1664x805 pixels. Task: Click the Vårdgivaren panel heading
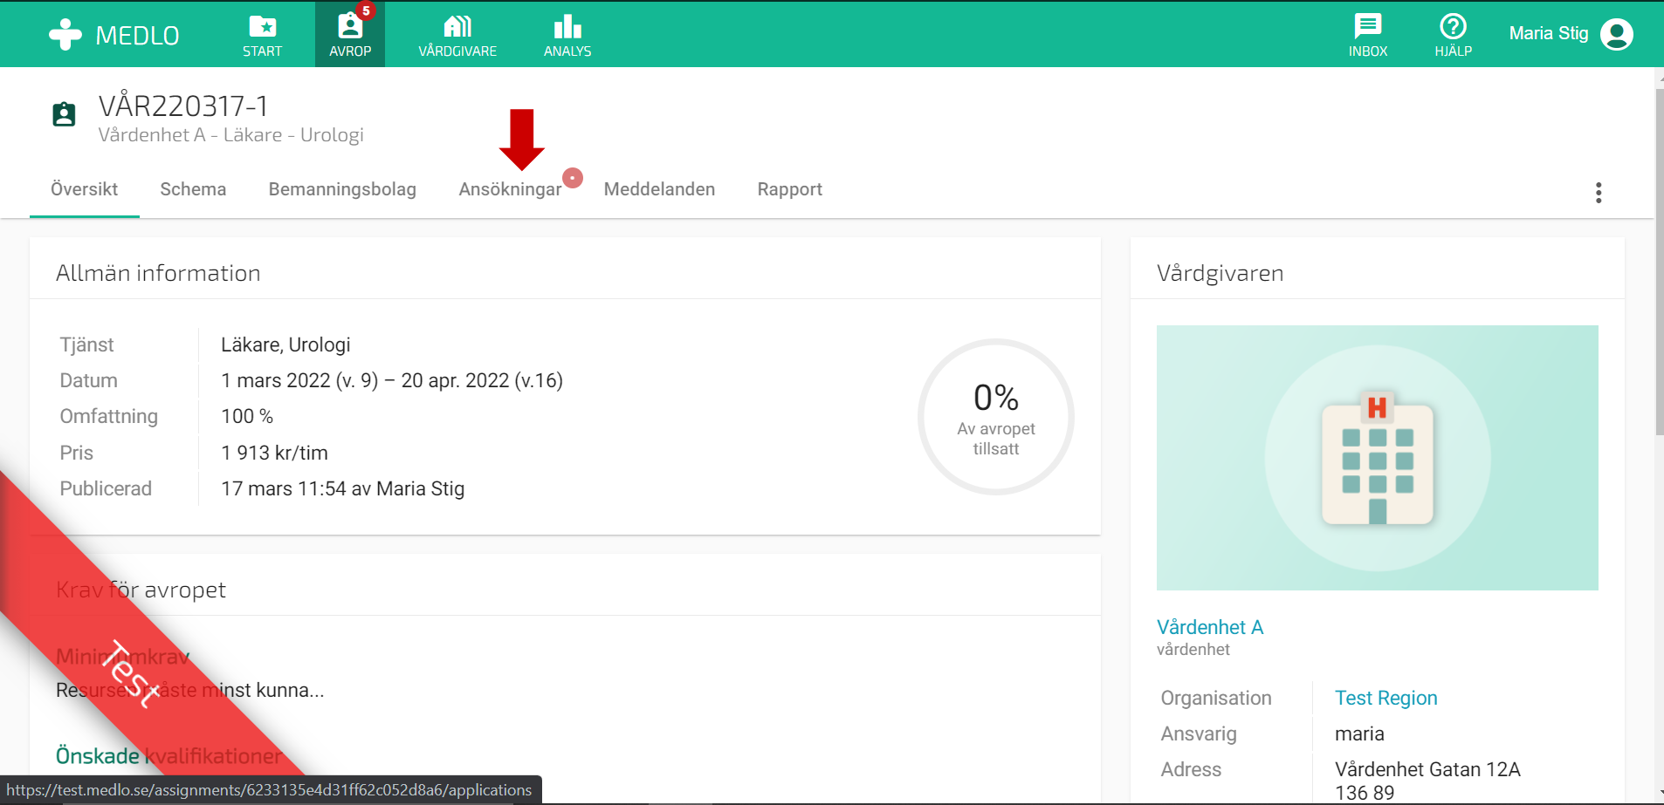1220,273
